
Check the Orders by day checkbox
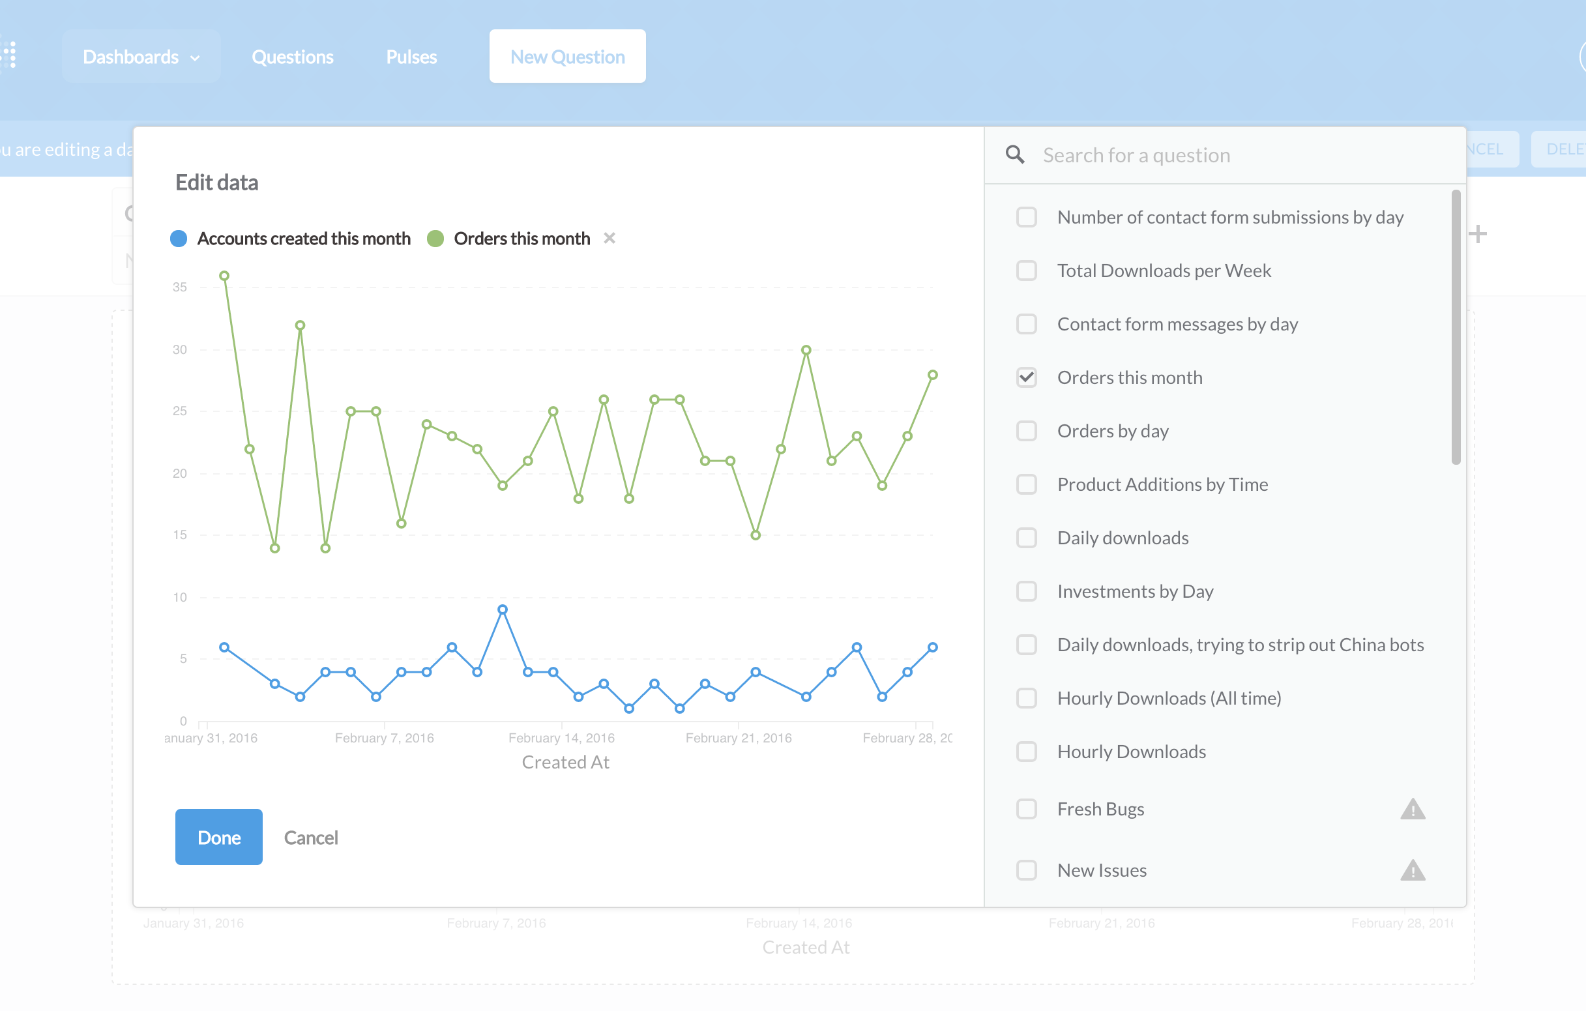[x=1026, y=431]
